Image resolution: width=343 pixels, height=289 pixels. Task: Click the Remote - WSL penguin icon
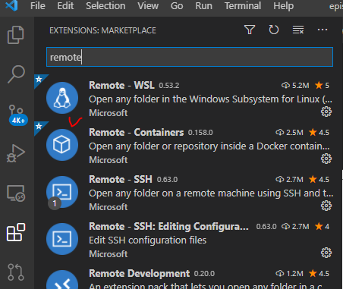point(62,98)
